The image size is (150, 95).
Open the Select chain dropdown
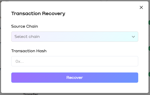(x=75, y=37)
